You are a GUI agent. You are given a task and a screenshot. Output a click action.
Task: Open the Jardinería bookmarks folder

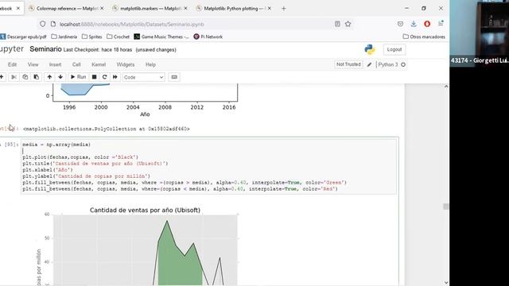coord(64,37)
